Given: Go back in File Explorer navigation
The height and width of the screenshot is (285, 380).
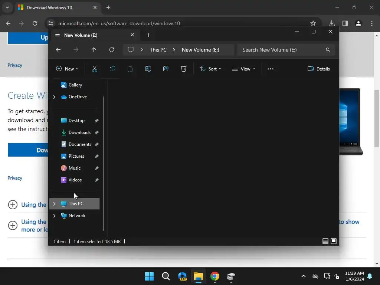Looking at the screenshot, I should (x=58, y=50).
